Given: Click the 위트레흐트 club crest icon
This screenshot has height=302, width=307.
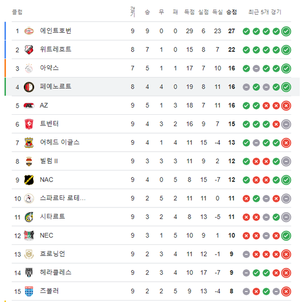Looking at the screenshot, I should pos(29,49).
